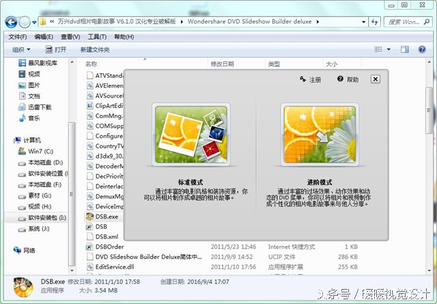This screenshot has height=304, width=437.
Task: Select the 视频 library
Action: pyautogui.click(x=29, y=74)
